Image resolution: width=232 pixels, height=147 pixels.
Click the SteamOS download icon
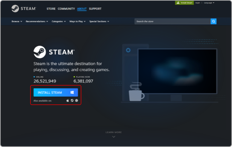tap(72, 101)
